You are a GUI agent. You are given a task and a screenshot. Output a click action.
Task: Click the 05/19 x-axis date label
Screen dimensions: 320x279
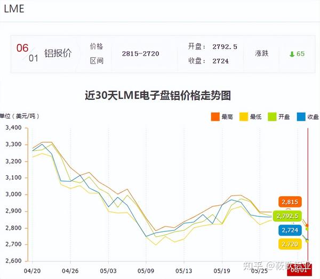click(x=222, y=271)
